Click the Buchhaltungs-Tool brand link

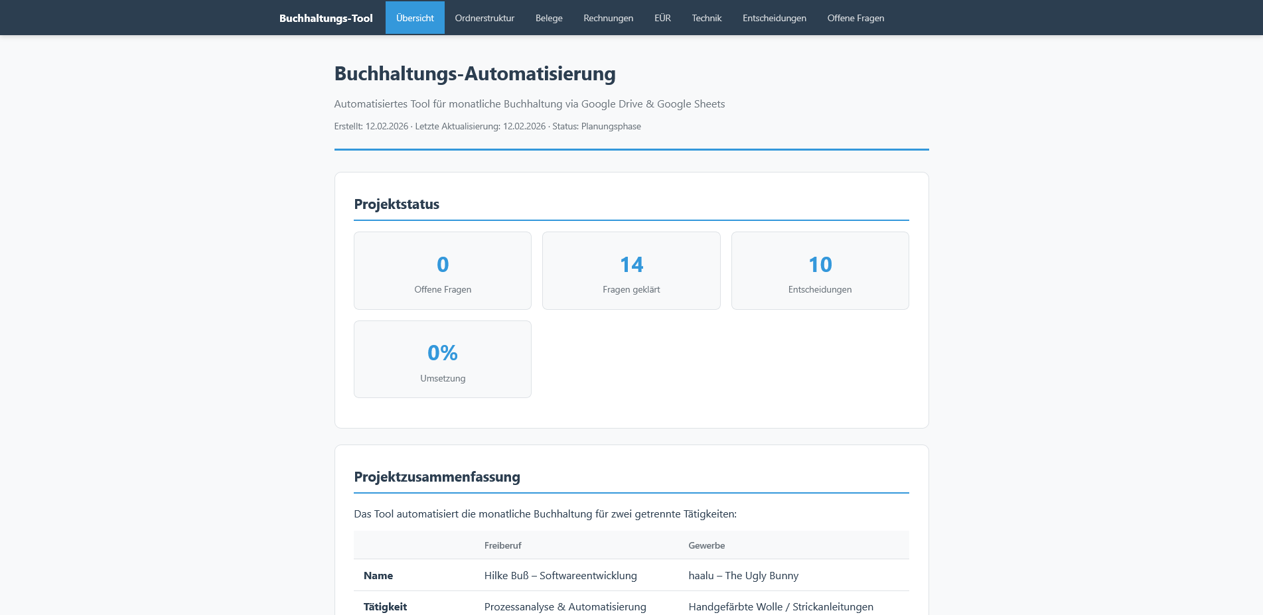click(x=326, y=18)
